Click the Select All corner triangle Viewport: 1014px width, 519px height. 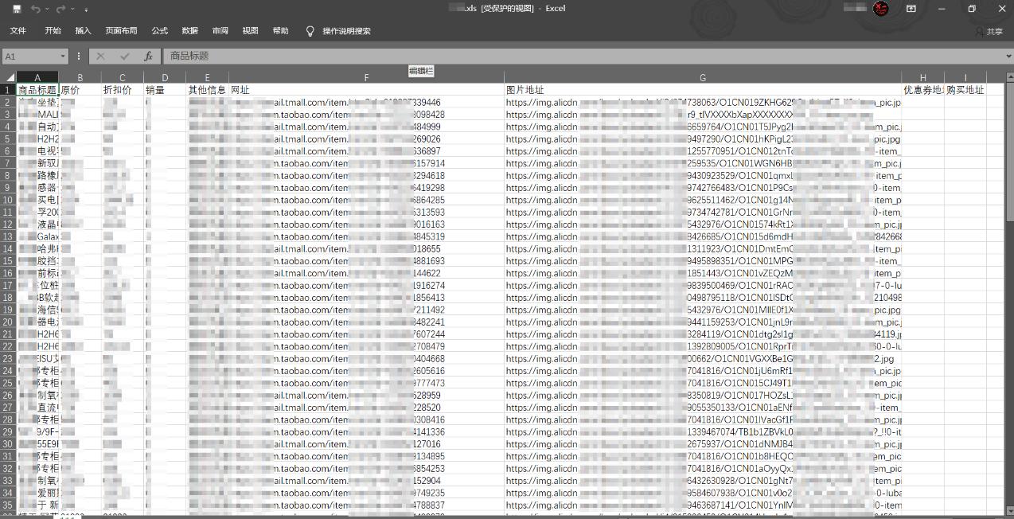pyautogui.click(x=8, y=77)
